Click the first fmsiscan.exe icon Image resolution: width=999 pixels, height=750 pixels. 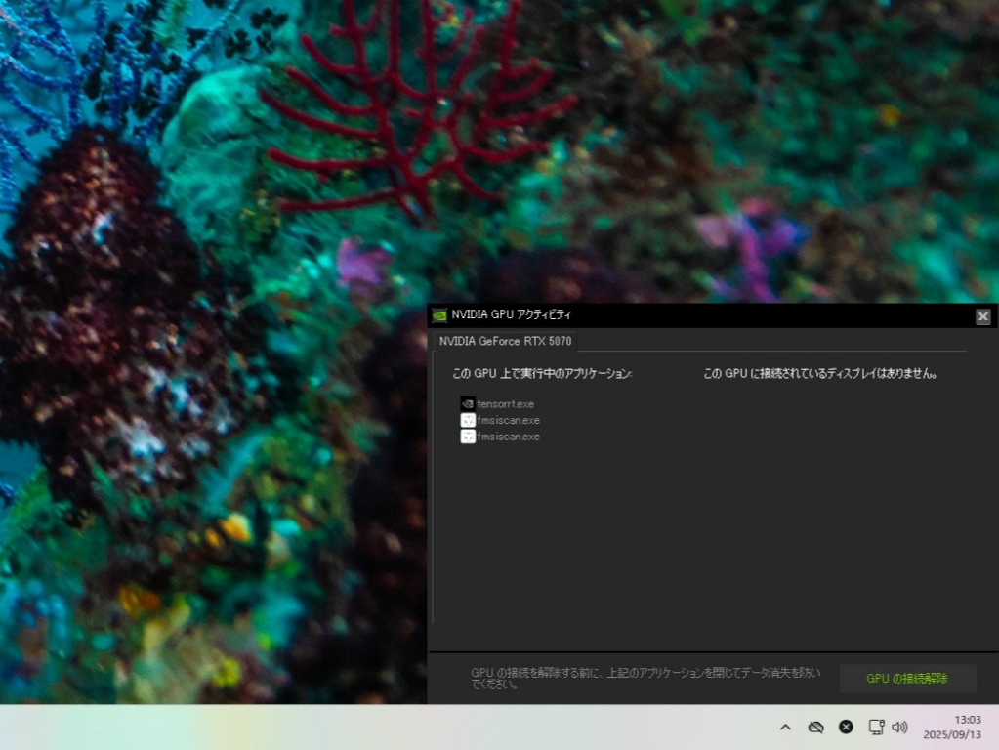(468, 420)
